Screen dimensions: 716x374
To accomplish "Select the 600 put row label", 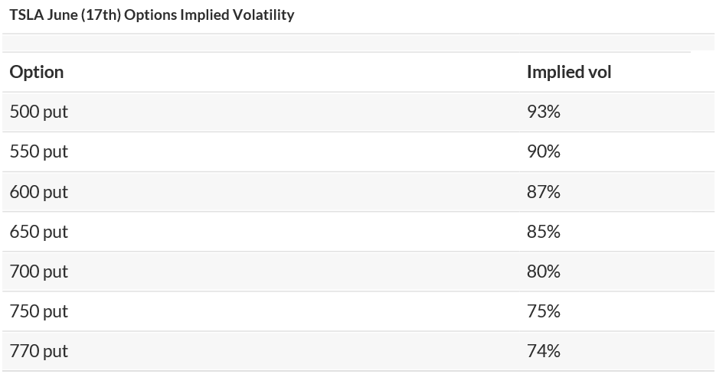I will (39, 192).
